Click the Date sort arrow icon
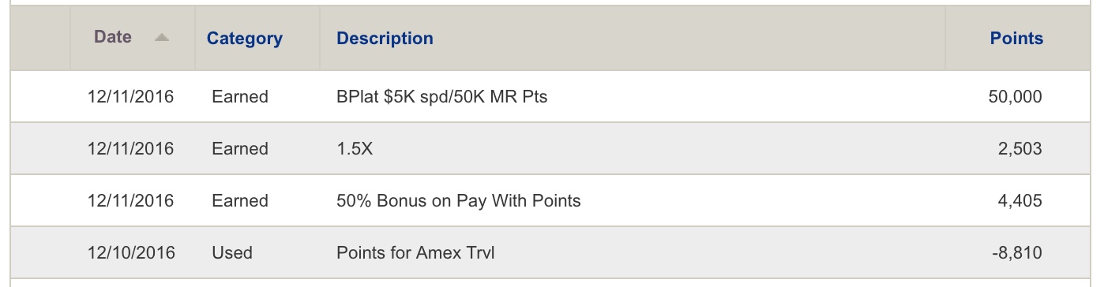Screen dimensions: 1104x287 [x=162, y=38]
